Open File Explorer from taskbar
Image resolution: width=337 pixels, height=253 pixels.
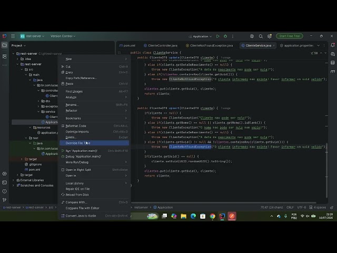pyautogui.click(x=184, y=216)
